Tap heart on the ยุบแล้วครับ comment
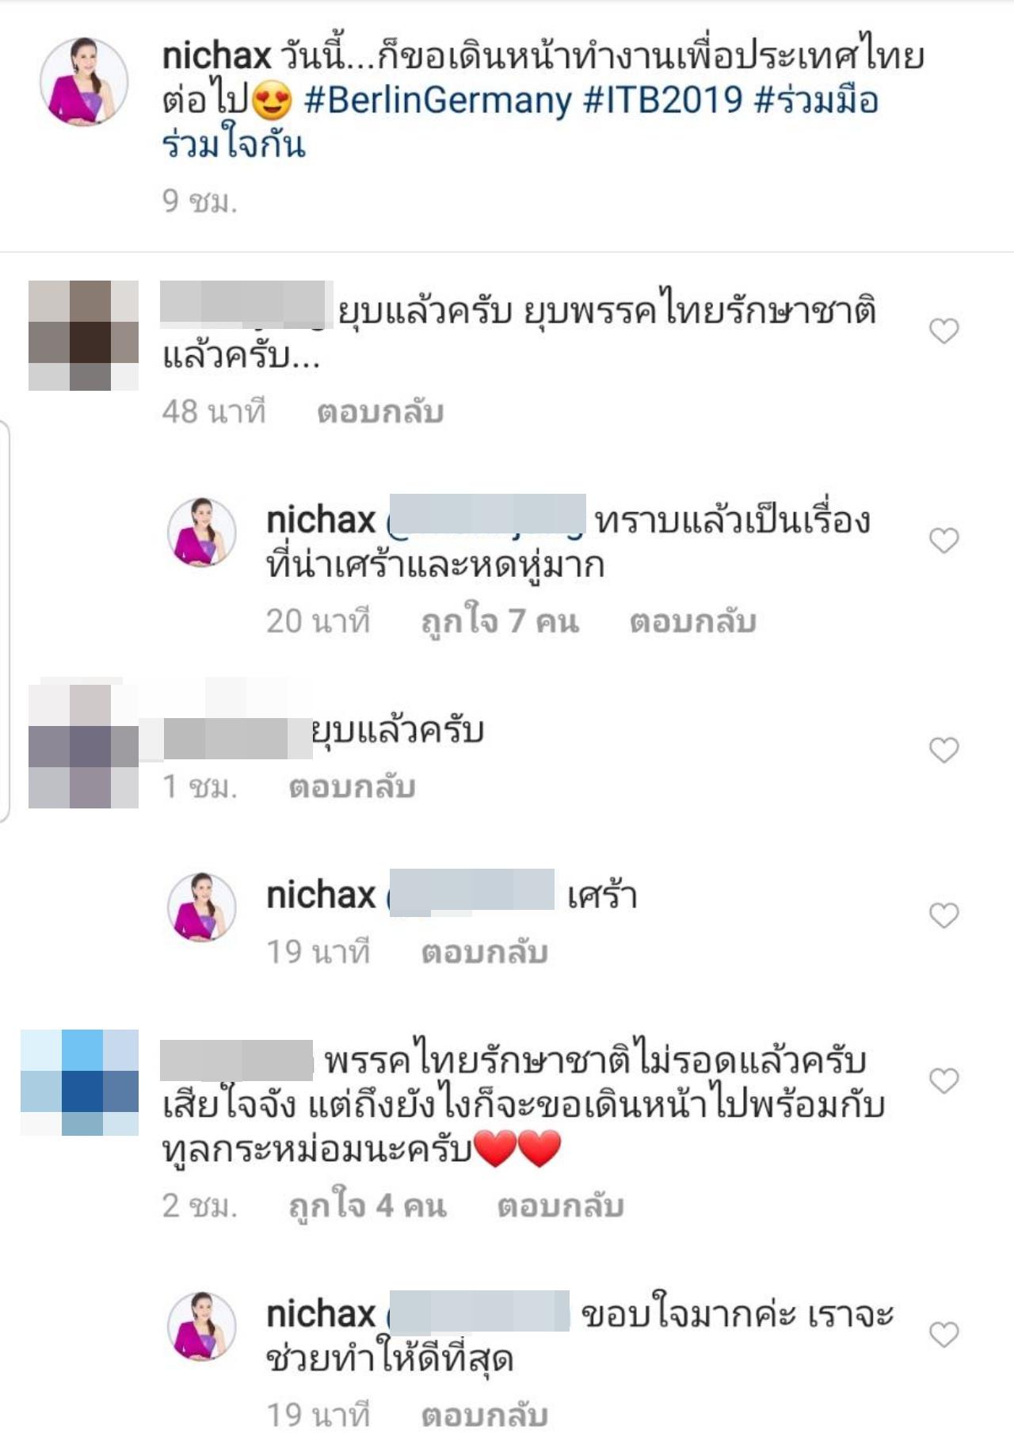The image size is (1014, 1456). tap(943, 749)
